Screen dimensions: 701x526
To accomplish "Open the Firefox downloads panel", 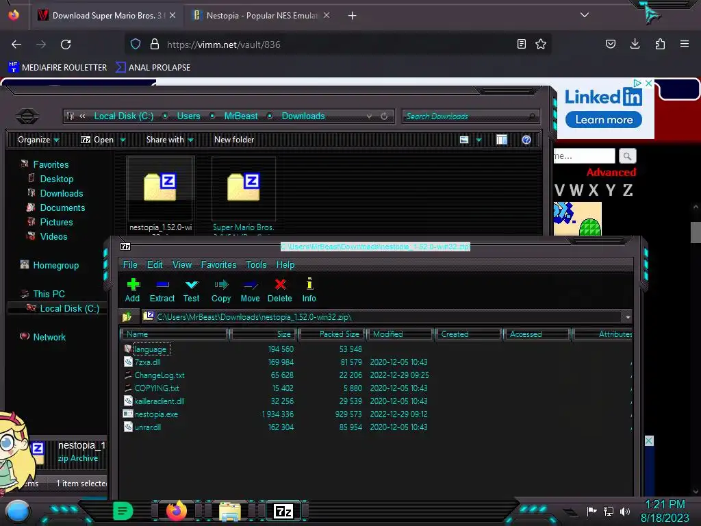I will 635,44.
